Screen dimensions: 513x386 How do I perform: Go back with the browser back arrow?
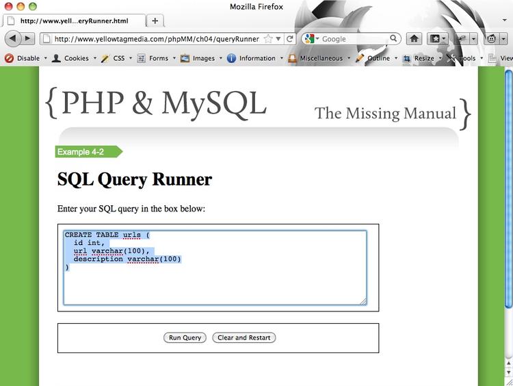[x=13, y=38]
